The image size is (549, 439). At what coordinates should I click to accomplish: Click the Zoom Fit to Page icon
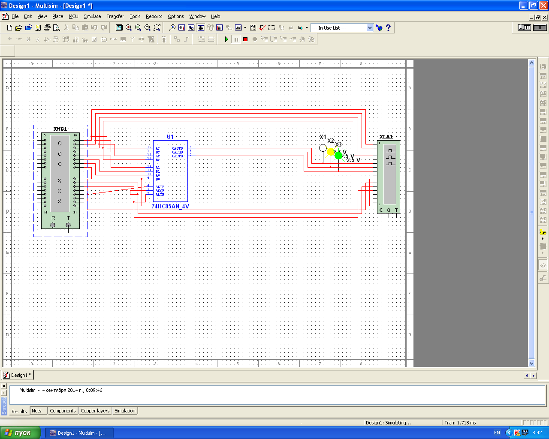(157, 28)
